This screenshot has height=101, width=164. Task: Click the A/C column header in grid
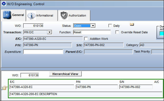tap(157, 82)
